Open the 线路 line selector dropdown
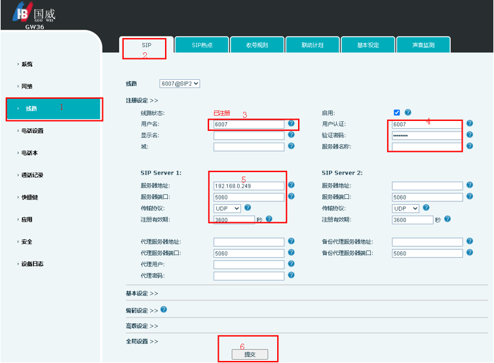 click(x=180, y=84)
